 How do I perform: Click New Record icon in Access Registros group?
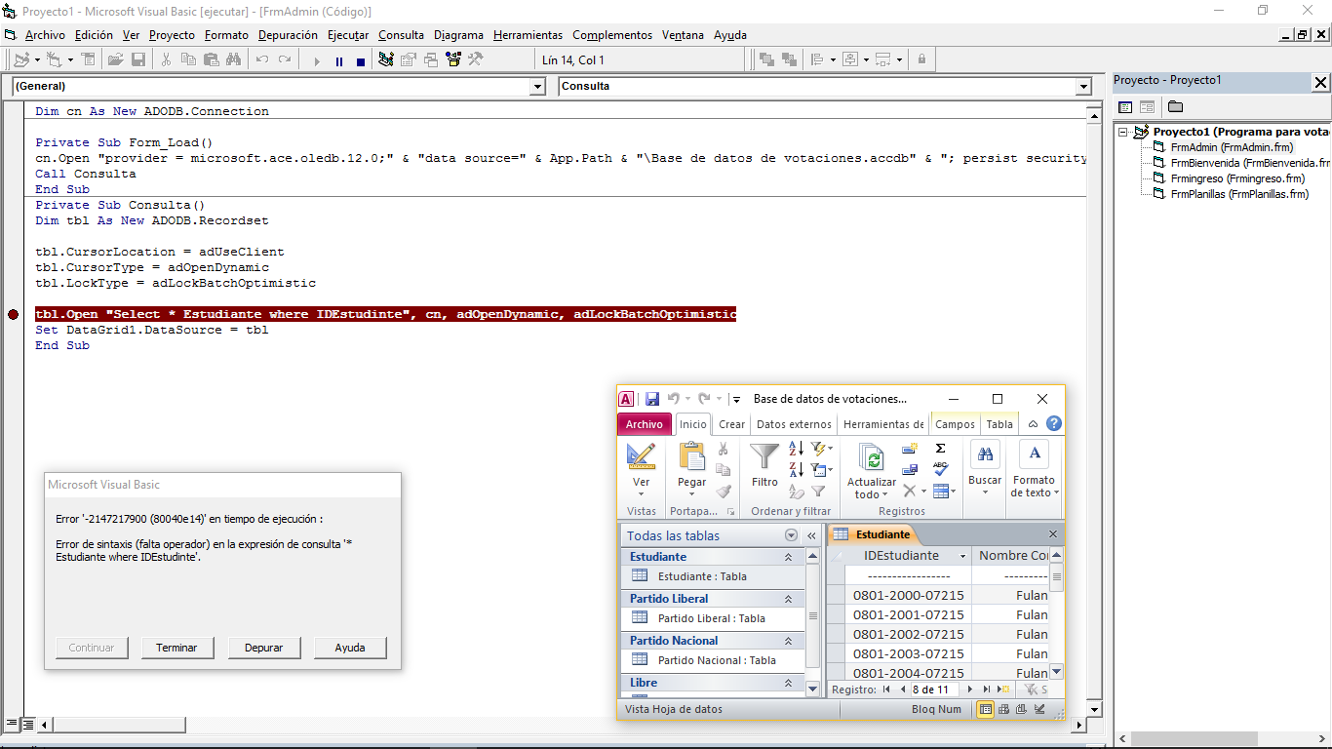pos(910,449)
